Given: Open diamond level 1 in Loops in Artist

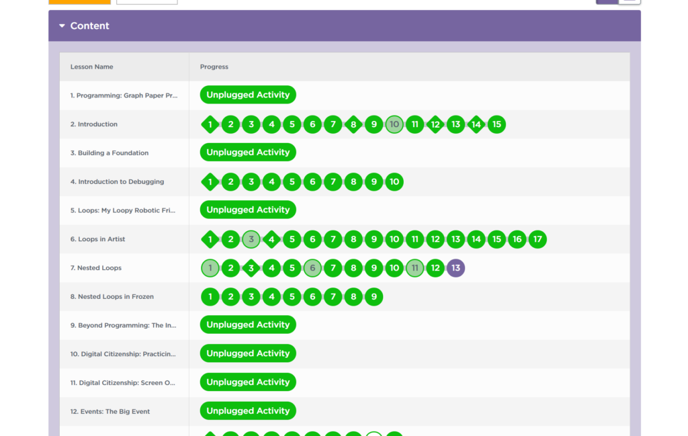Looking at the screenshot, I should tap(210, 239).
